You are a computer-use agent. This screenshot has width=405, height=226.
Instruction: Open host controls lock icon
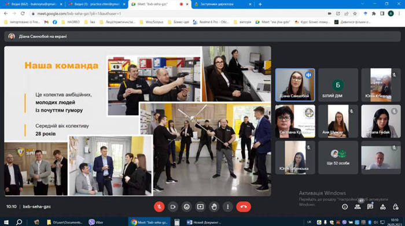(x=395, y=207)
